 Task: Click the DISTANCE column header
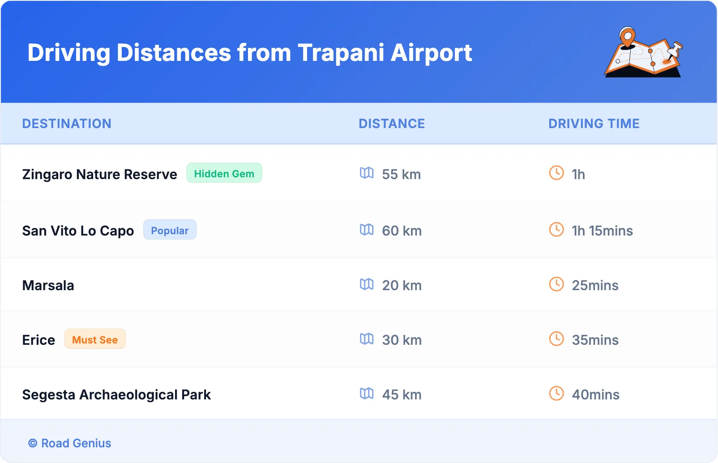coord(392,124)
